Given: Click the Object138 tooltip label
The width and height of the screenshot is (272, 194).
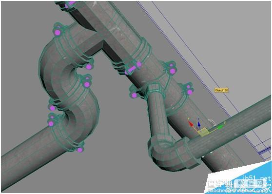Looking at the screenshot, I should [221, 90].
